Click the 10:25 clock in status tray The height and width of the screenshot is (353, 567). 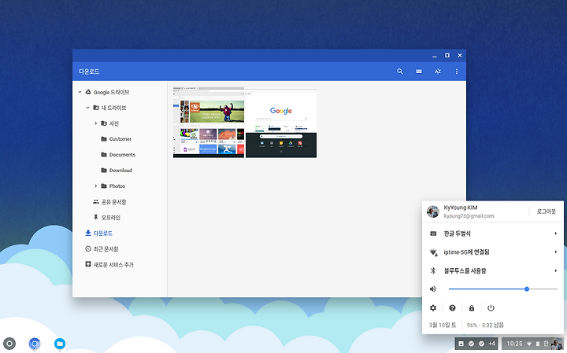pyautogui.click(x=514, y=344)
